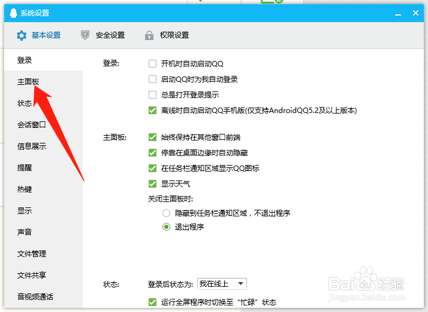Uncheck 在任务栏通知区域显示QQ图标

tap(153, 168)
